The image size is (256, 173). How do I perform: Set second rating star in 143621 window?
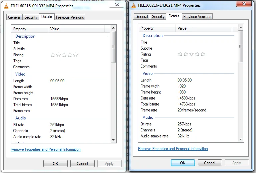point(186,54)
